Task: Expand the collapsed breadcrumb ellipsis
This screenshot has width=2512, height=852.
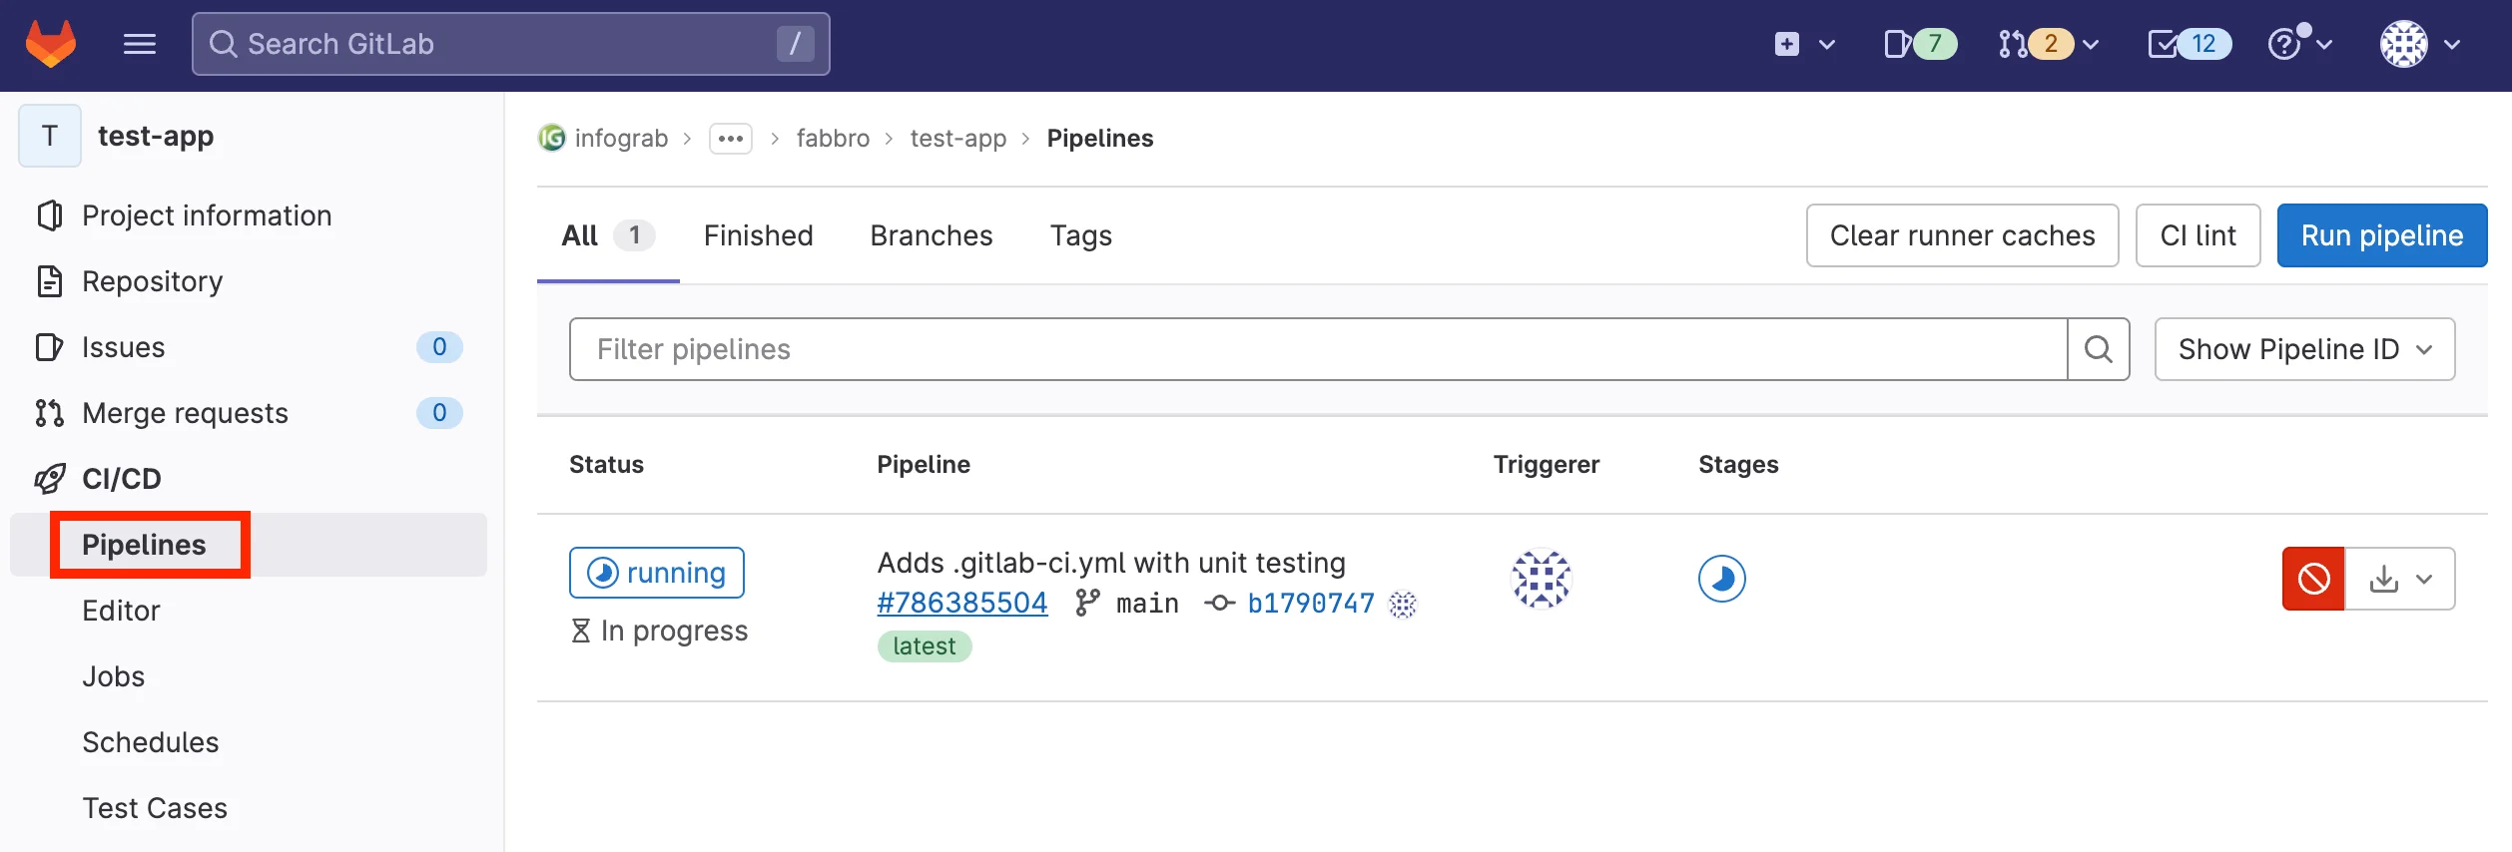Action: 730,139
